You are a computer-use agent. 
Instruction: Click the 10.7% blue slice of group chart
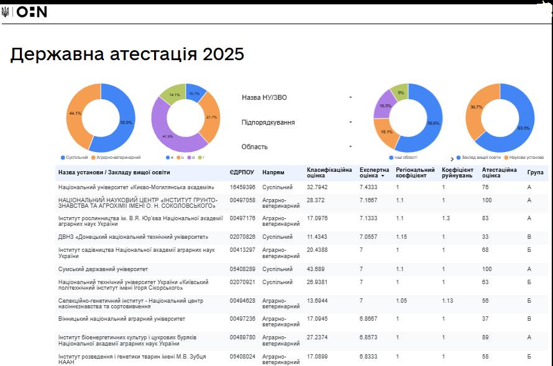click(x=194, y=93)
